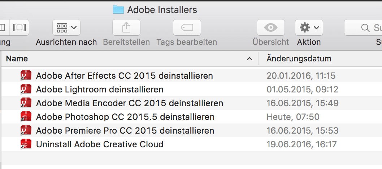
Task: Select the Media Encoder uninstaller icon
Action: pos(26,103)
